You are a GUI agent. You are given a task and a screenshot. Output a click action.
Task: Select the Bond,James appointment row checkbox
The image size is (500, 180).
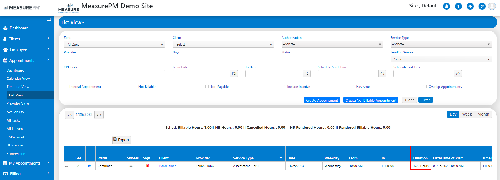click(x=67, y=165)
